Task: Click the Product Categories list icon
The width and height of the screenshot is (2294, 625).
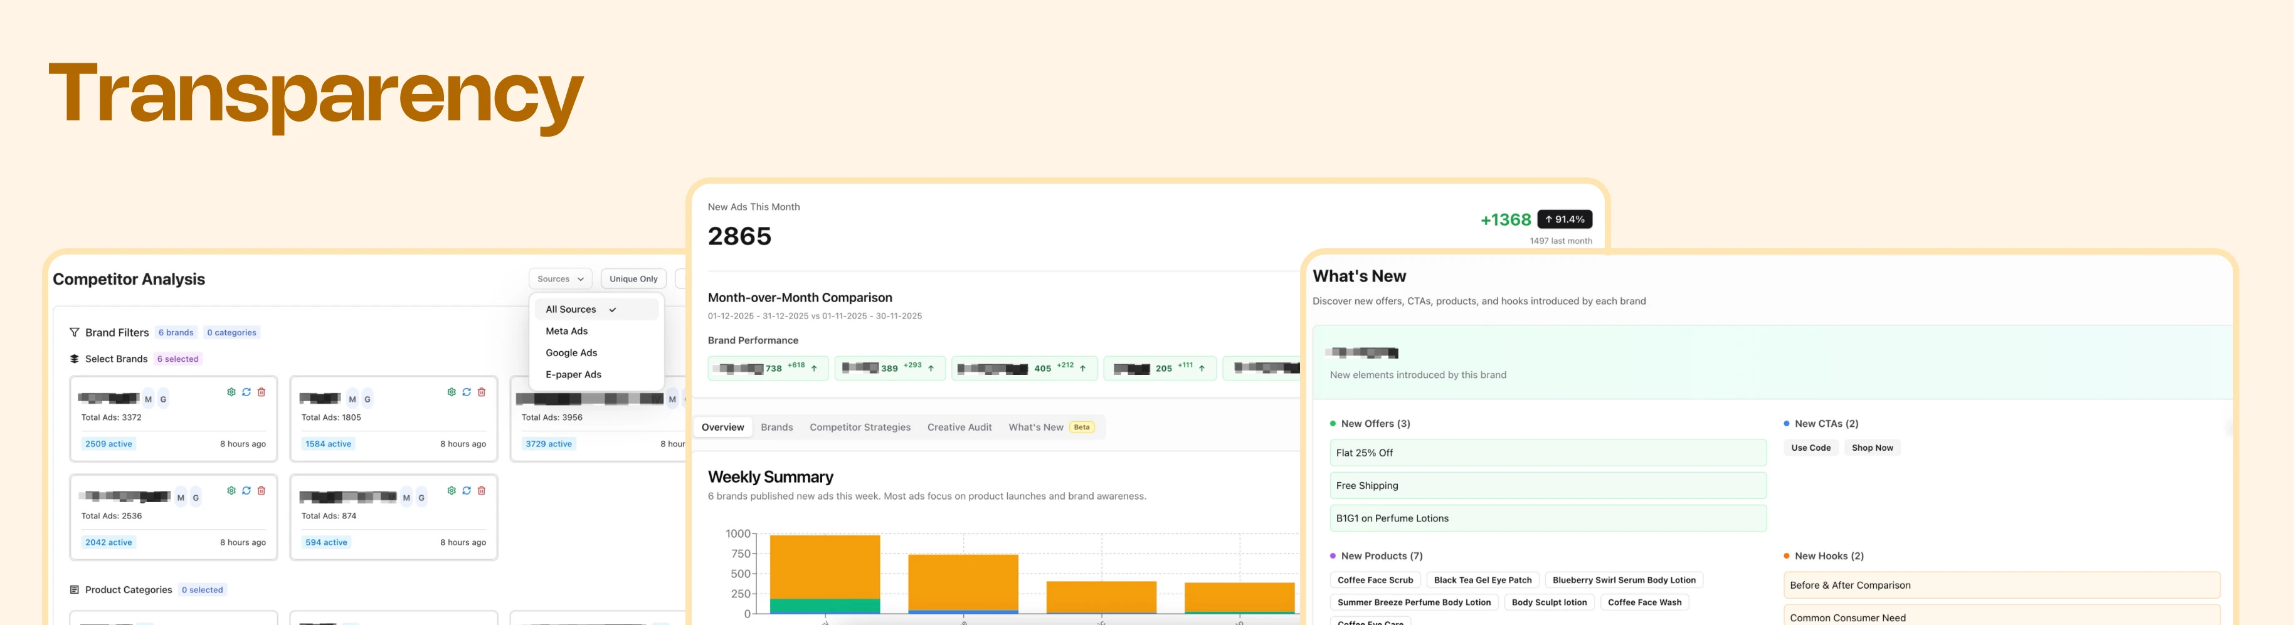Action: (x=75, y=589)
